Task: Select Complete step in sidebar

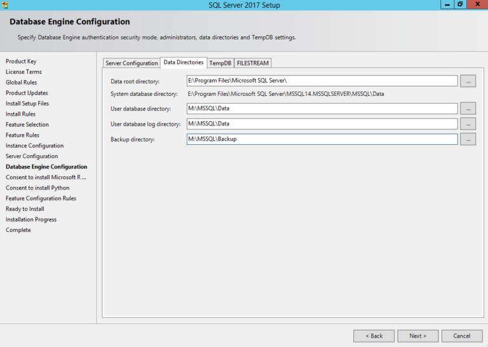Action: [18, 230]
